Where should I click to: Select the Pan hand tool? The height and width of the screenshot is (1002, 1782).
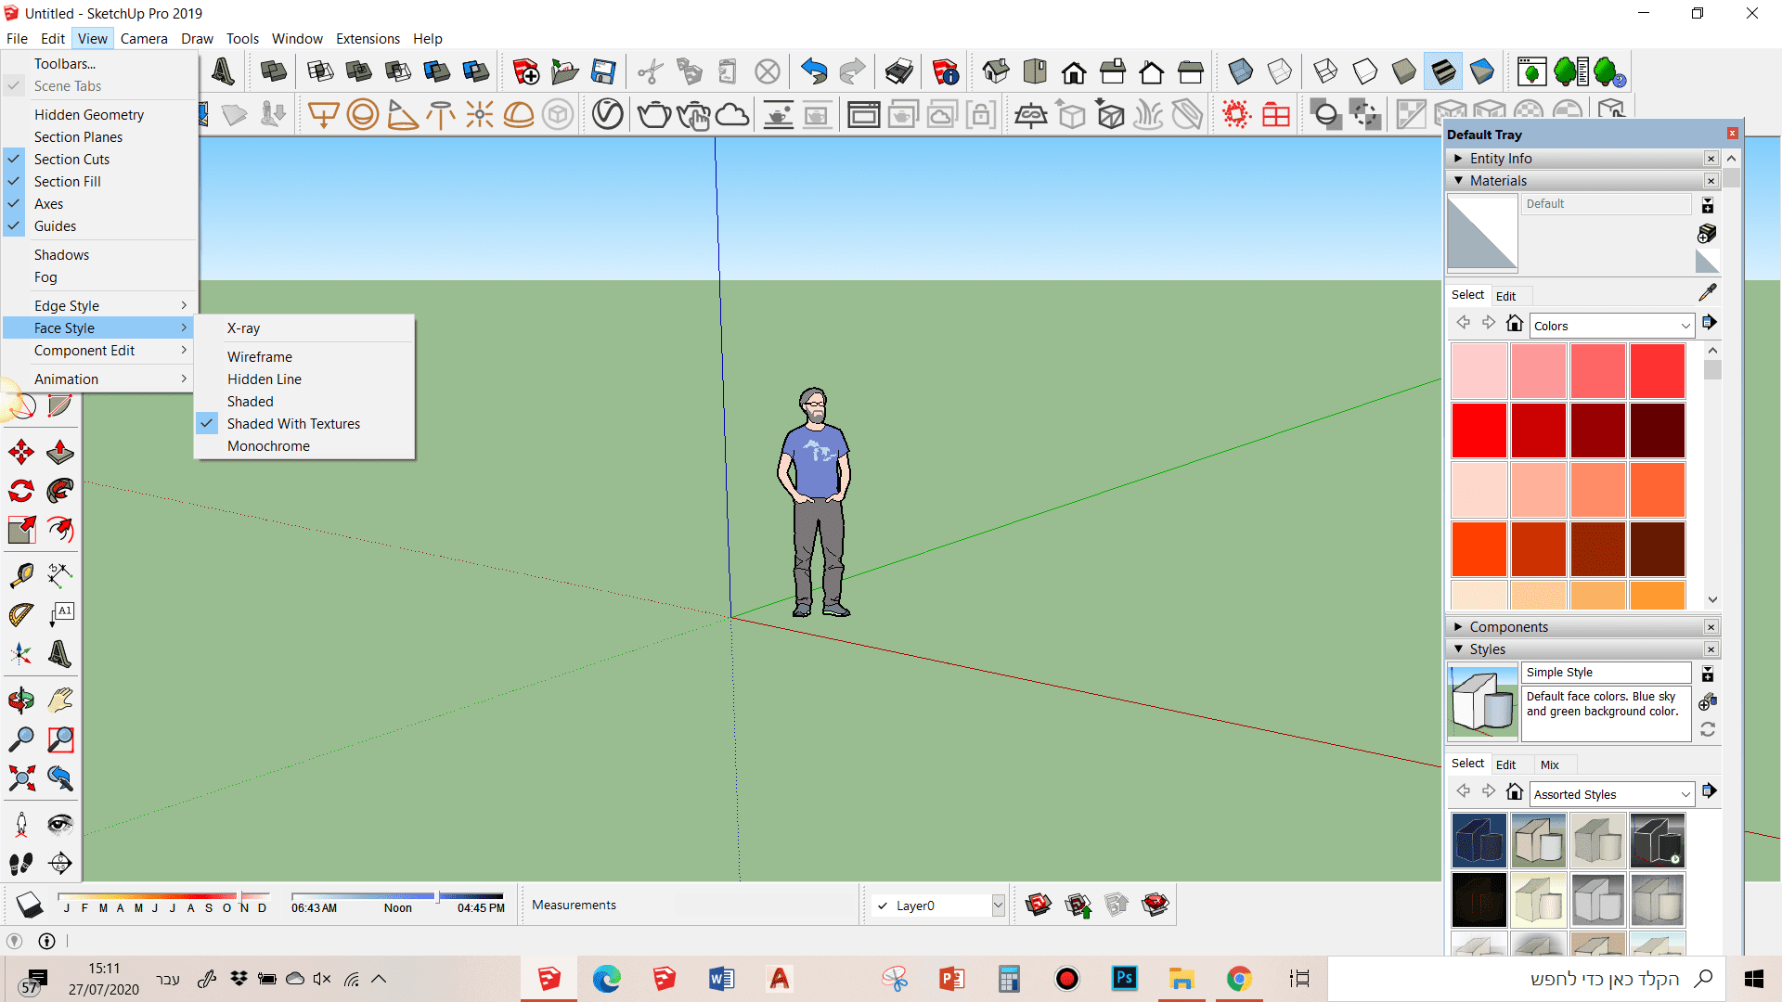tap(60, 700)
